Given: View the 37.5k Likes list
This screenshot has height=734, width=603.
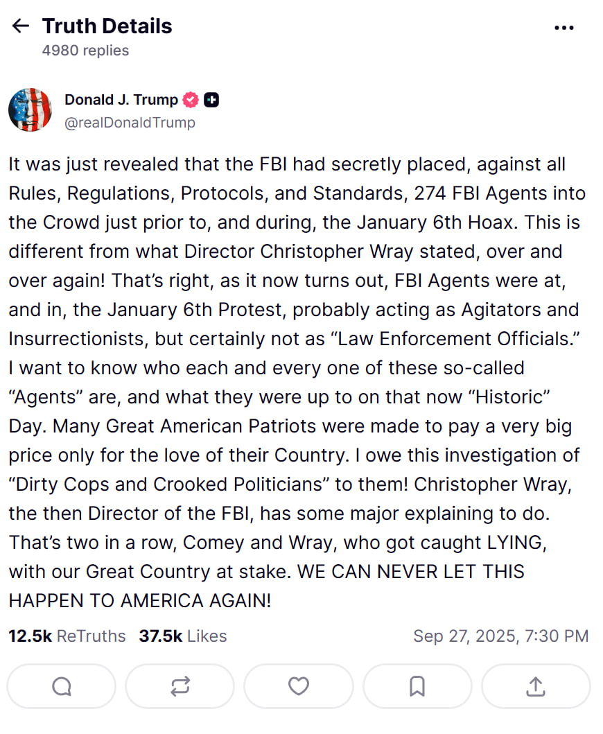Looking at the screenshot, I should coord(183,636).
